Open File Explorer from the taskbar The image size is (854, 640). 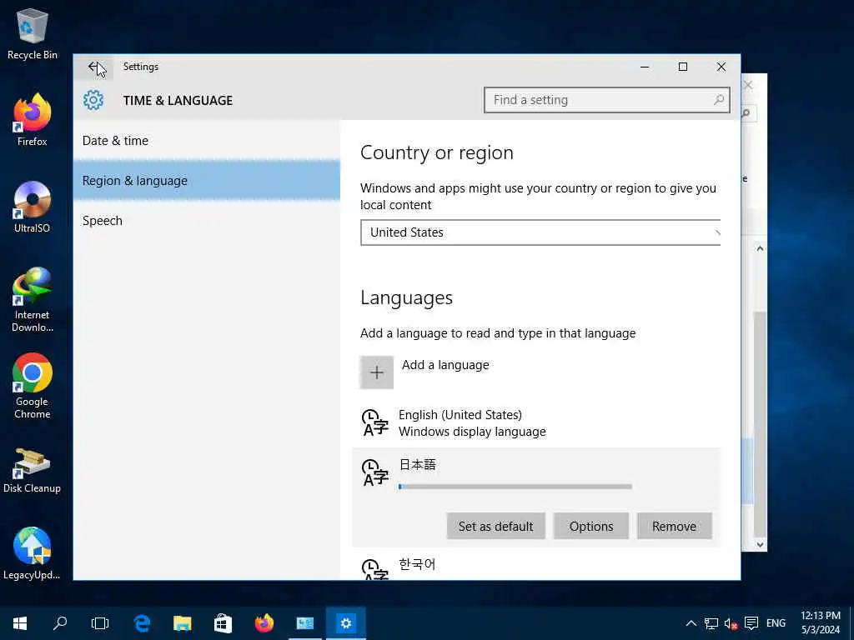coord(183,623)
